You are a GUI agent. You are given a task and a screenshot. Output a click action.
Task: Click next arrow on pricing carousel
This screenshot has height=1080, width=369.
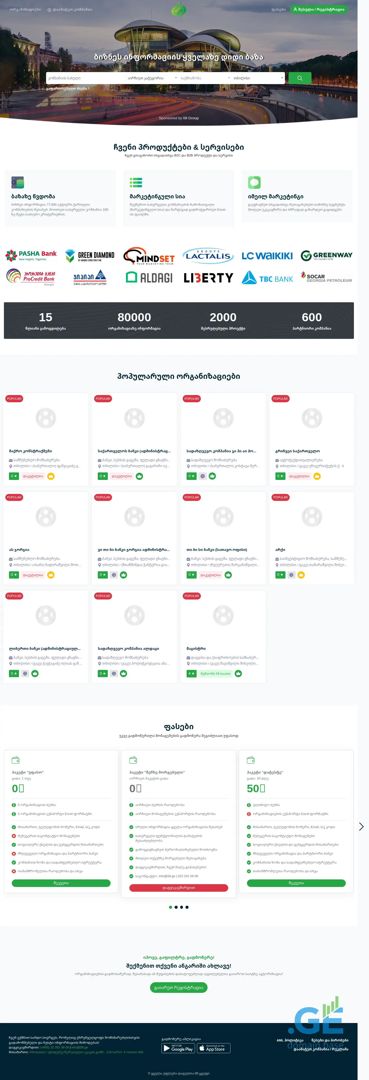[361, 826]
